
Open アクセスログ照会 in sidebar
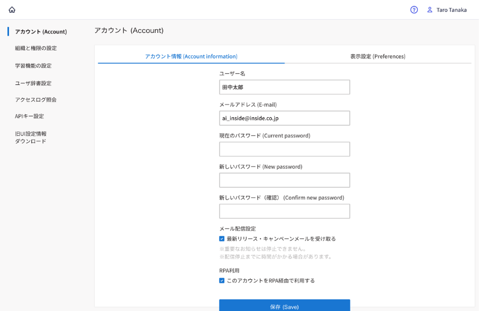point(36,100)
